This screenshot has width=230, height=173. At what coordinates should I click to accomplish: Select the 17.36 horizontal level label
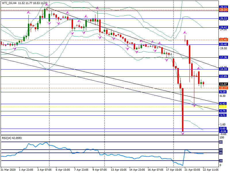(x=223, y=57)
